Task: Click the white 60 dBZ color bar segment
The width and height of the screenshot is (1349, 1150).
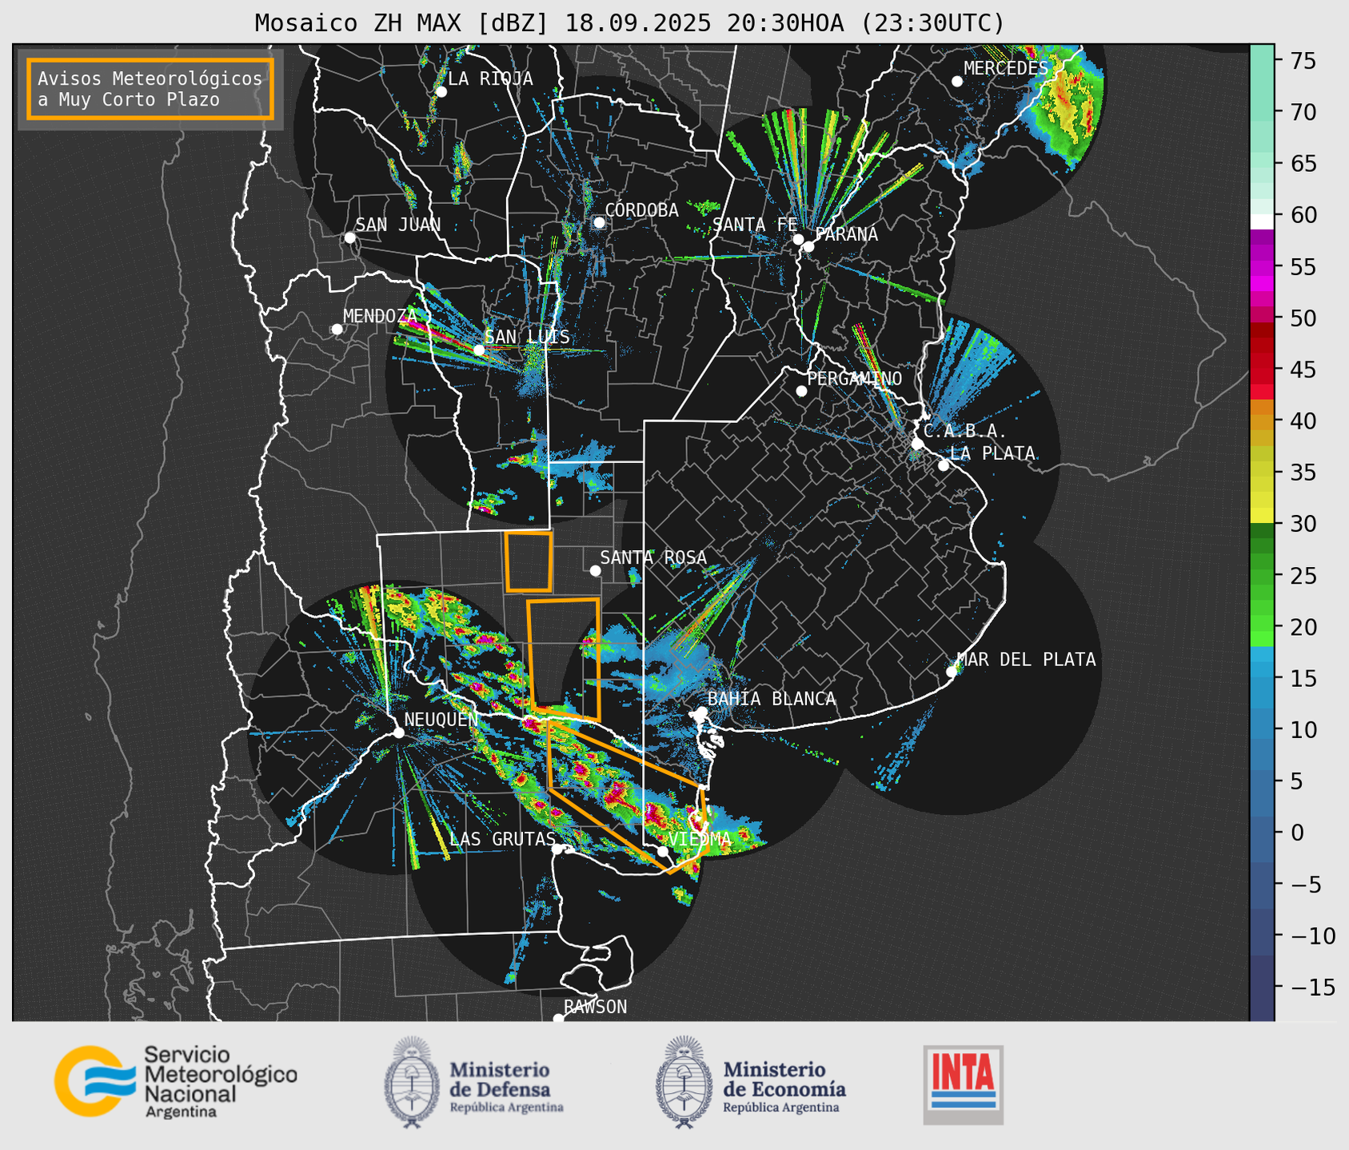Action: pos(1261,221)
